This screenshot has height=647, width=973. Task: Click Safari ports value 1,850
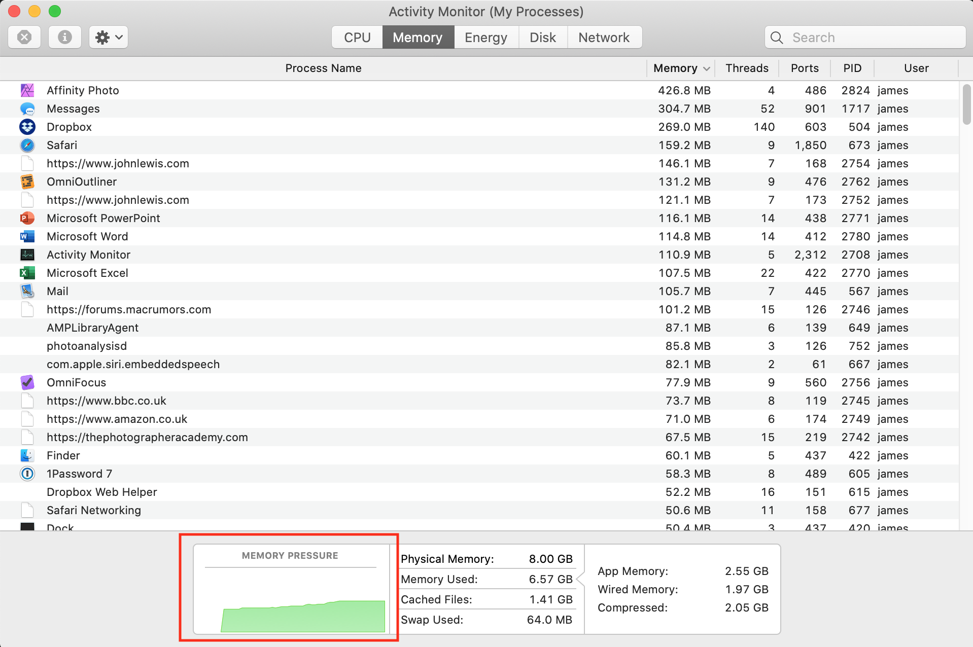click(811, 145)
